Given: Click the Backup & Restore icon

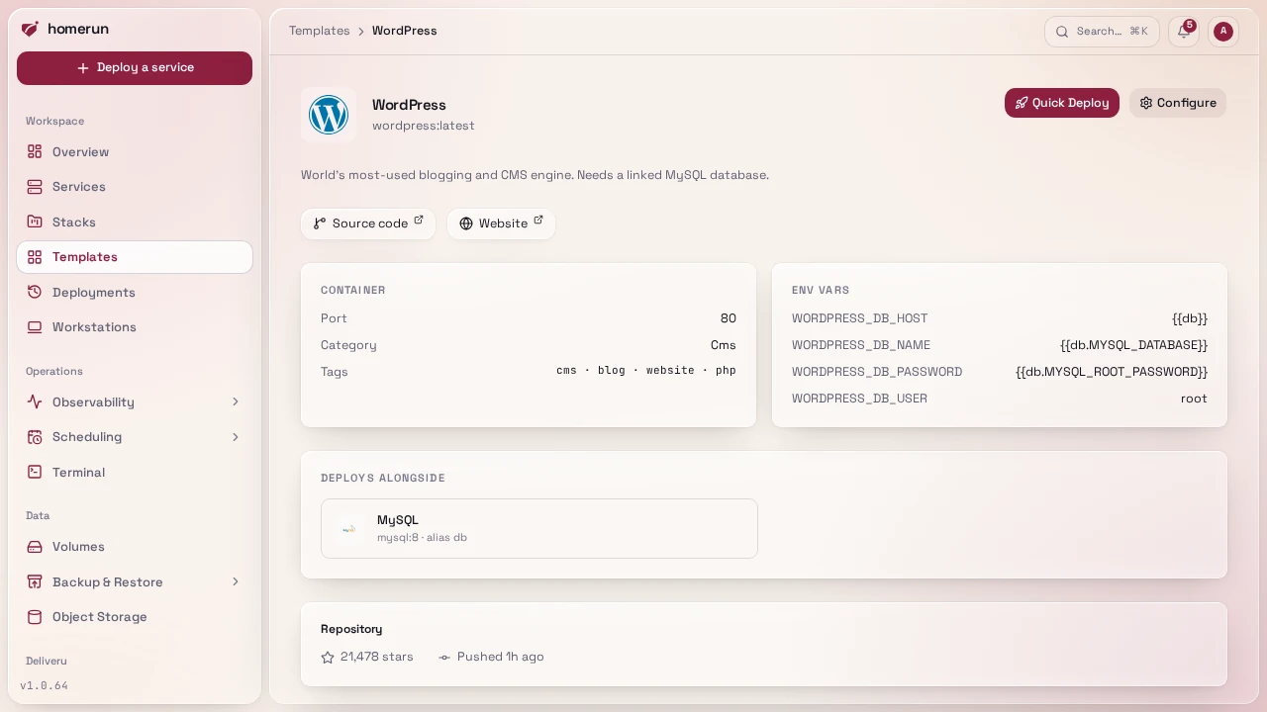Looking at the screenshot, I should tap(35, 581).
